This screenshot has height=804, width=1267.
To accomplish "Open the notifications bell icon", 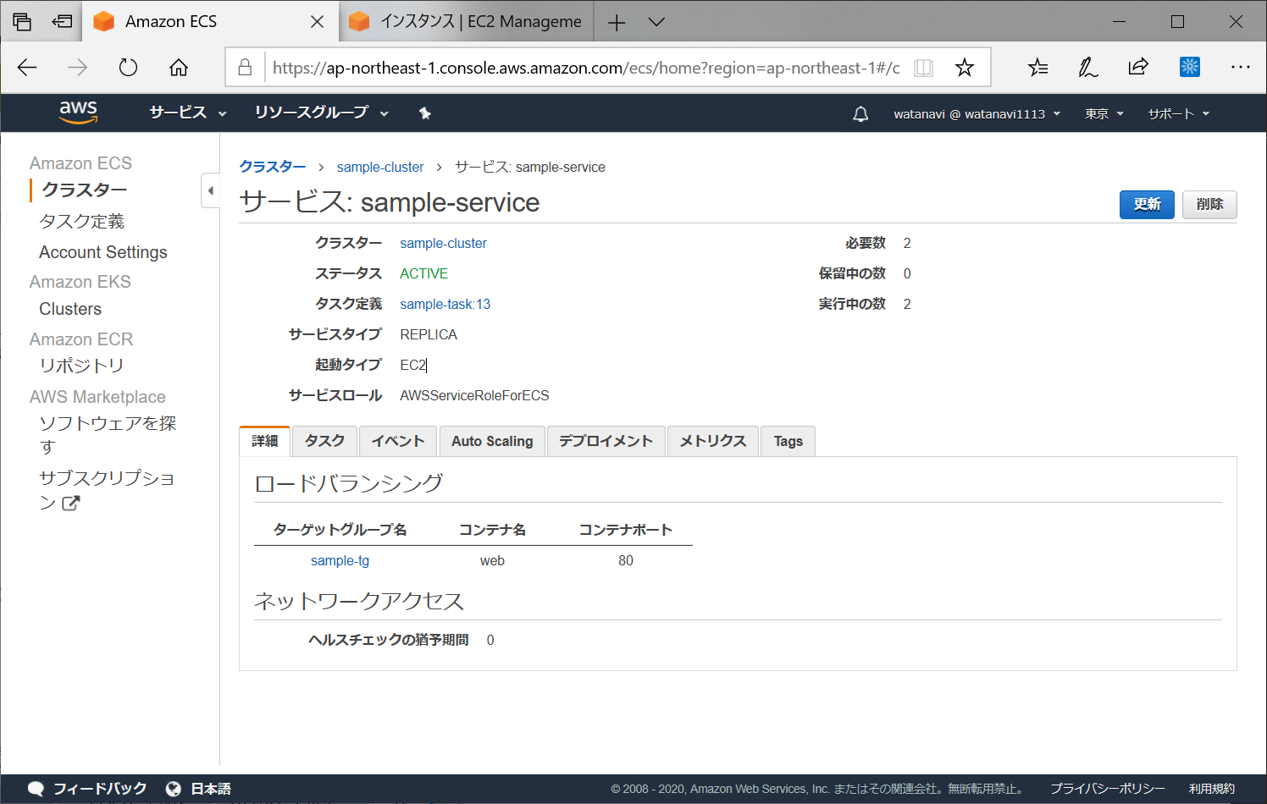I will tap(860, 113).
